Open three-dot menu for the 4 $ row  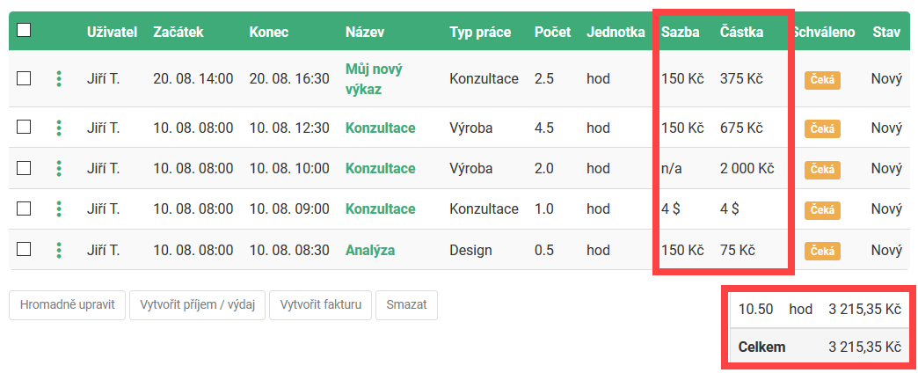pyautogui.click(x=59, y=208)
